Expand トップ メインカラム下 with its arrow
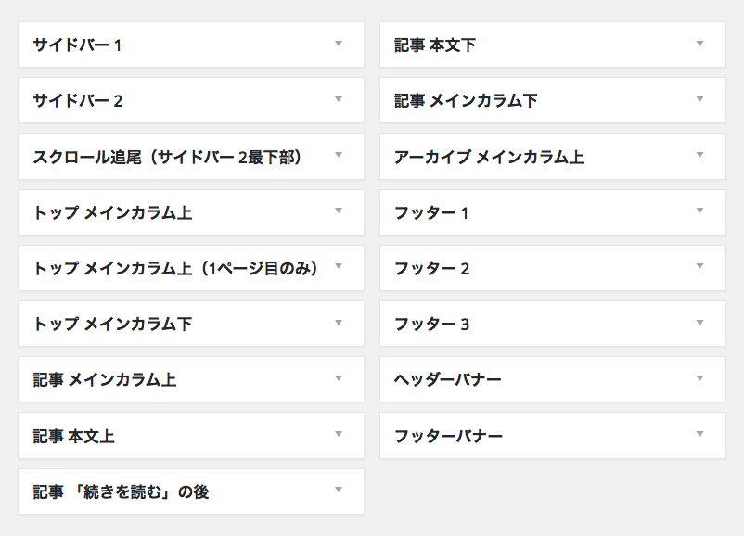 (339, 323)
